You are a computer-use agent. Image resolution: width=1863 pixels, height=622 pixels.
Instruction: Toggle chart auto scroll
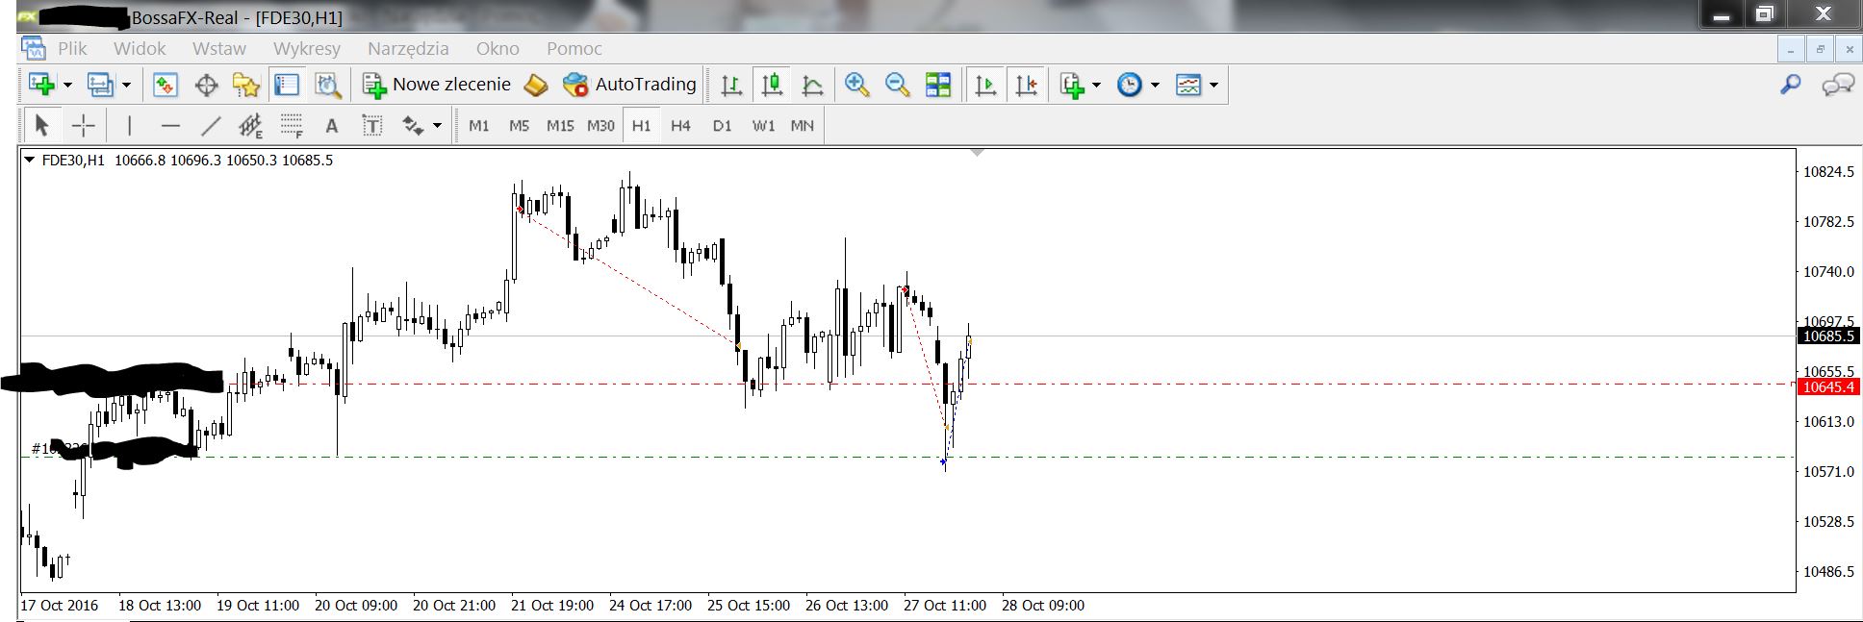(985, 85)
